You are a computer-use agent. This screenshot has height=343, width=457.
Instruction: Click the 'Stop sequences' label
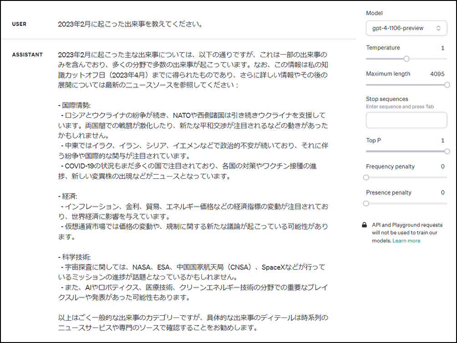[387, 99]
